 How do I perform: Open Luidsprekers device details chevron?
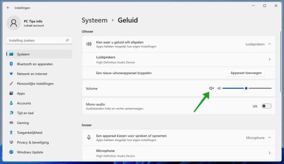click(x=269, y=59)
